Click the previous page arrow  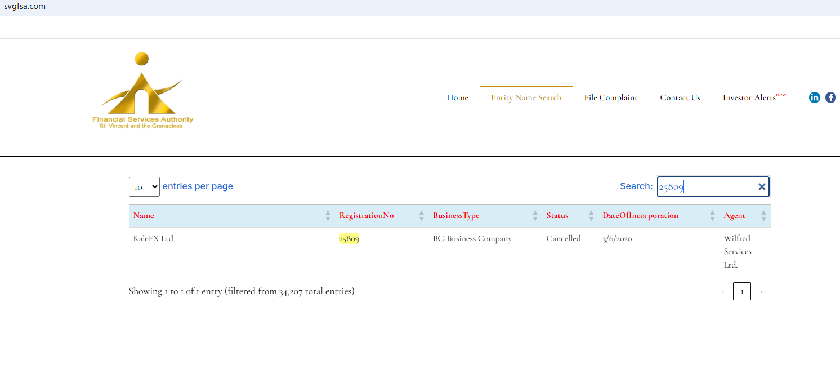coord(723,292)
